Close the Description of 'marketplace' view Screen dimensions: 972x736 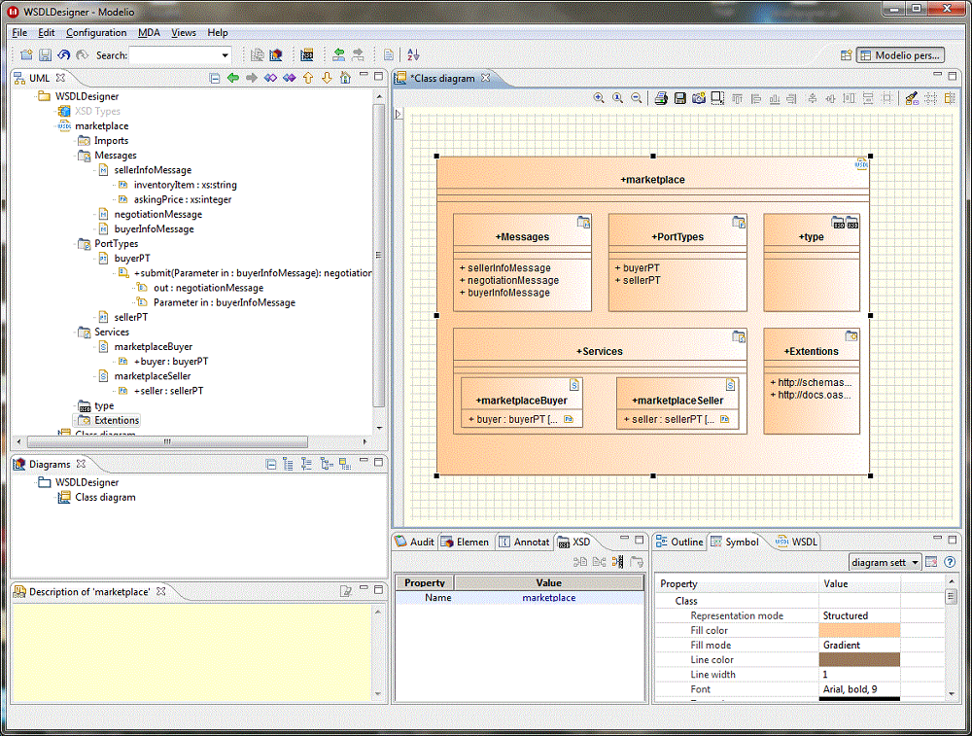pos(160,591)
